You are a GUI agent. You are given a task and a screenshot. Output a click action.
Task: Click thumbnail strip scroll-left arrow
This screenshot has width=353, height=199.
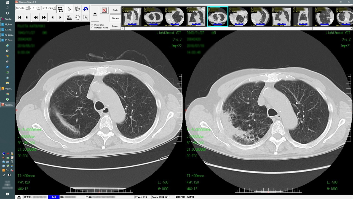(123, 28)
